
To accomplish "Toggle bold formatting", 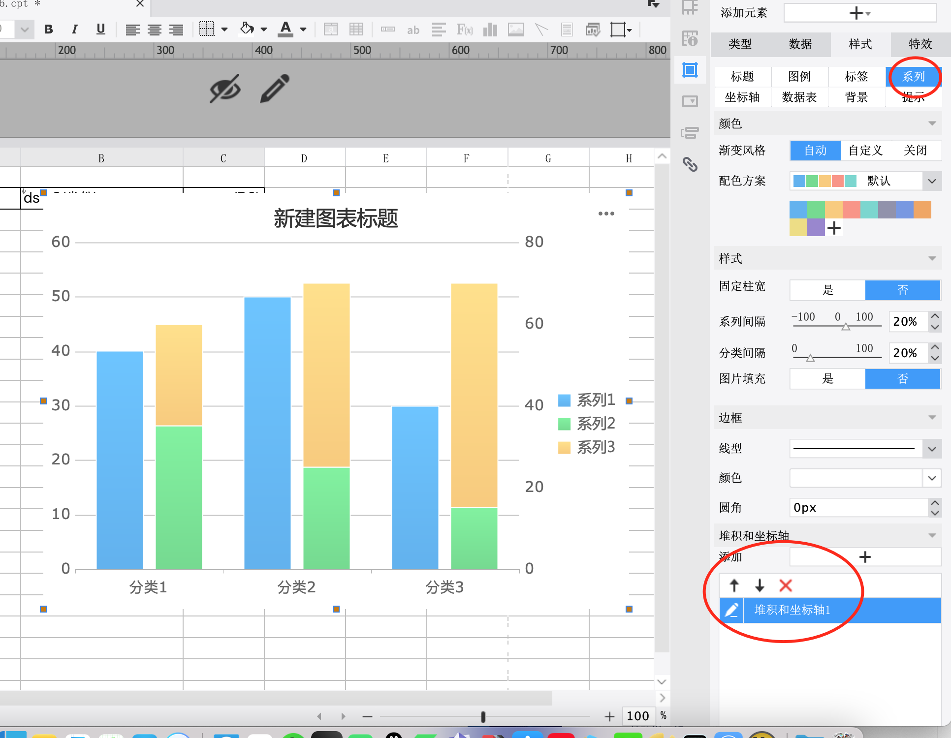I will (49, 30).
